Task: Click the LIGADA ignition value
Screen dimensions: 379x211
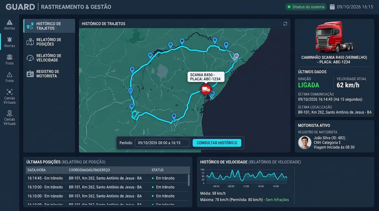Action: (308, 85)
